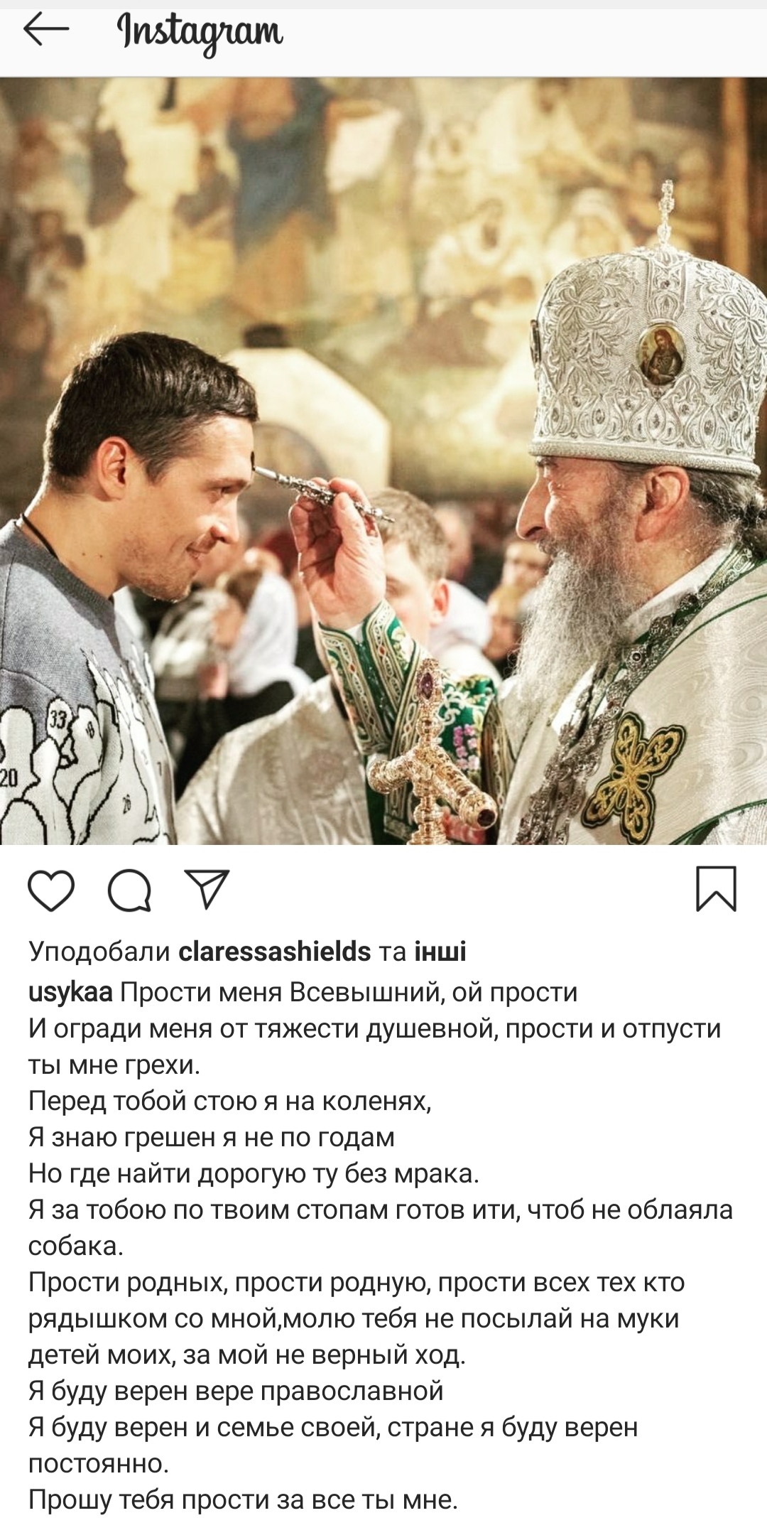This screenshot has width=767, height=1518.
Task: Open the claressashields profile link
Action: [x=275, y=952]
